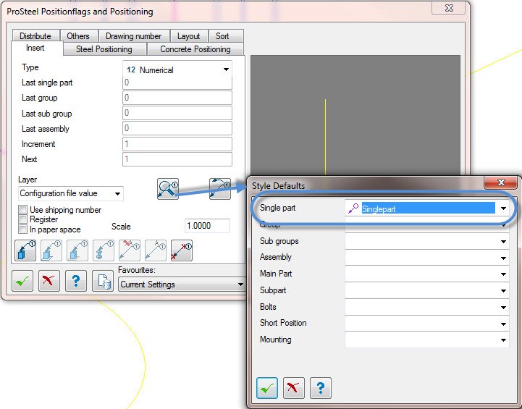Screen dimensions: 522x409
Task: Enable In paper space checkbox
Action: coord(23,229)
